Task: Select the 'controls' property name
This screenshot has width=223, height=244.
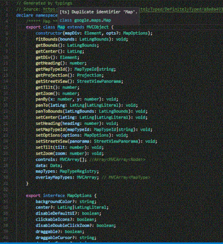Action: (x=45, y=160)
